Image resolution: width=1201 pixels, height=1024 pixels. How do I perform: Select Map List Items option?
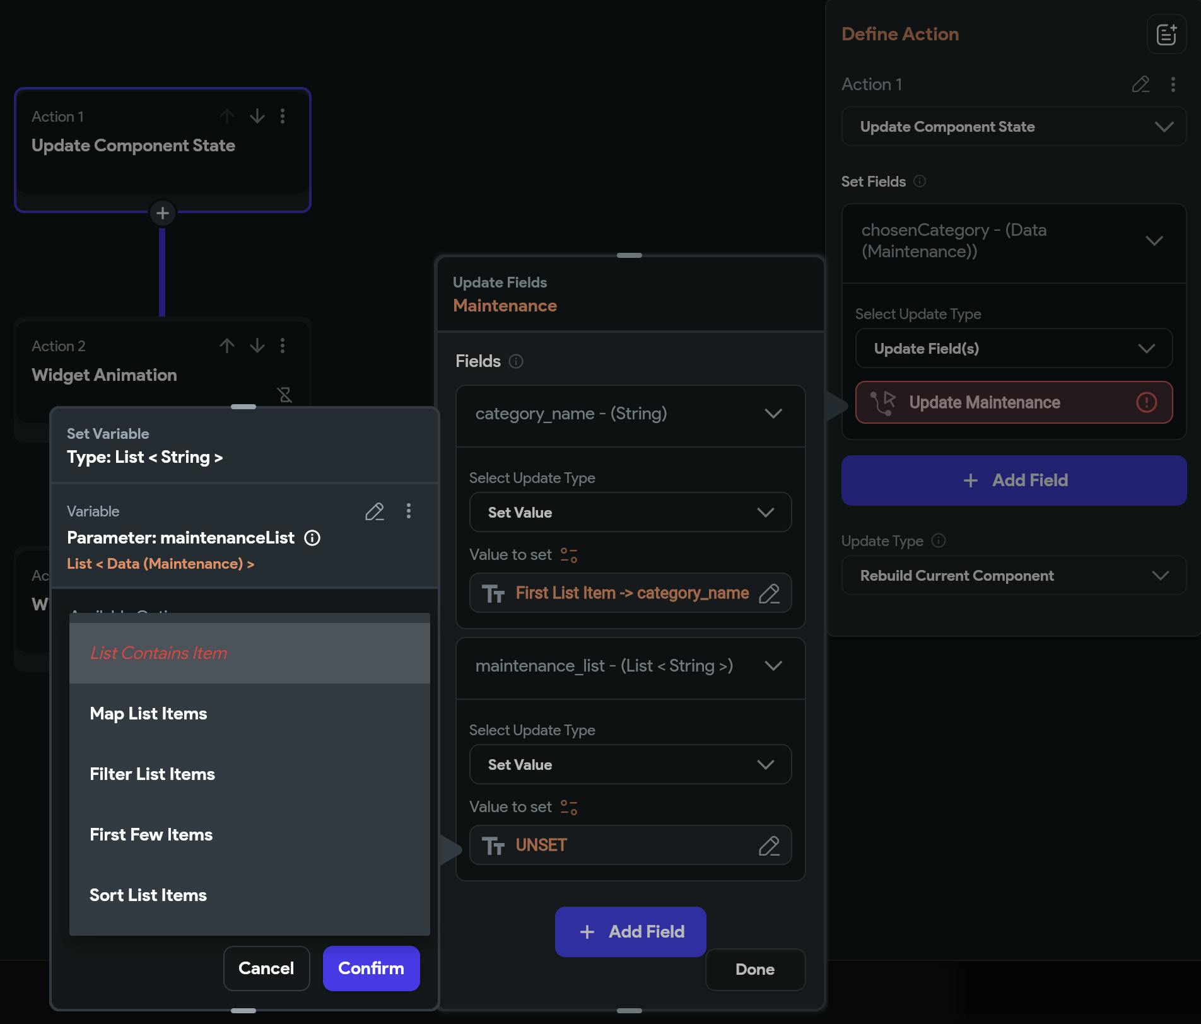point(148,714)
